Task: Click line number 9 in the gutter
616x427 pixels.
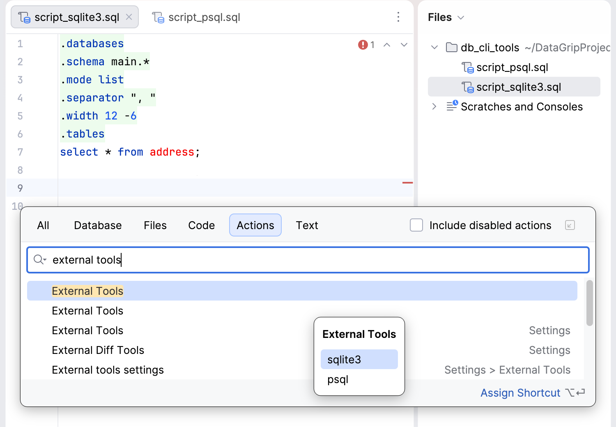Action: click(x=20, y=188)
